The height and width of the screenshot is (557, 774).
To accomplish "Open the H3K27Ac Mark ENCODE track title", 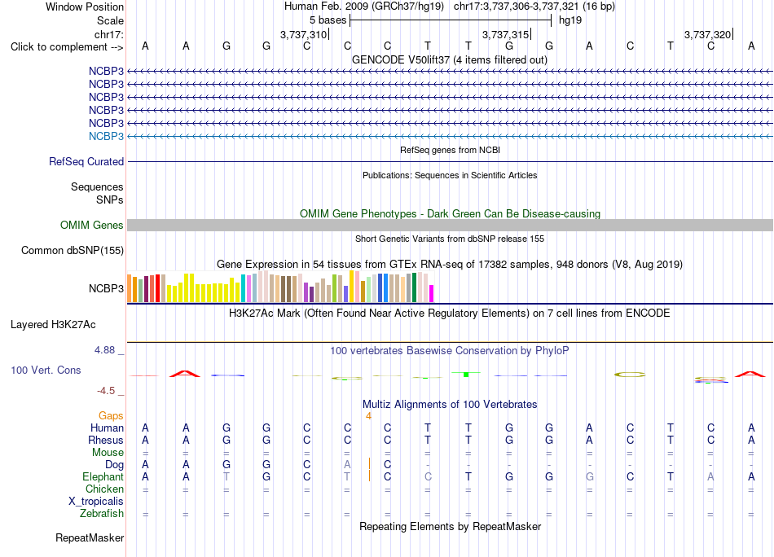I will pyautogui.click(x=450, y=313).
